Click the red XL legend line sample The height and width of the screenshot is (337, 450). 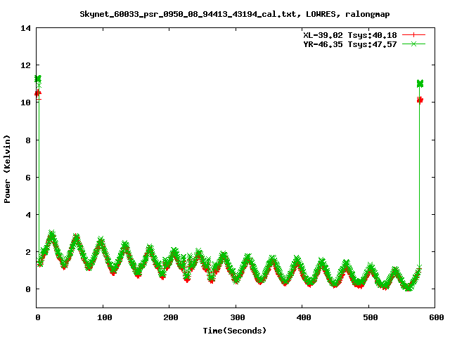pos(413,35)
